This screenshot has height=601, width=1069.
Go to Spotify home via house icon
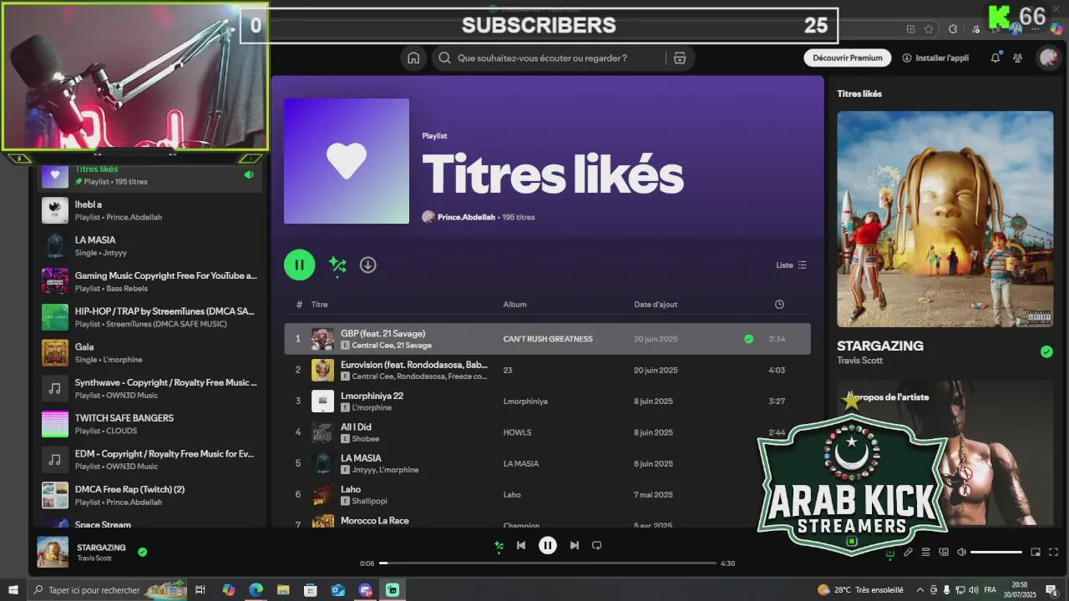click(x=413, y=58)
